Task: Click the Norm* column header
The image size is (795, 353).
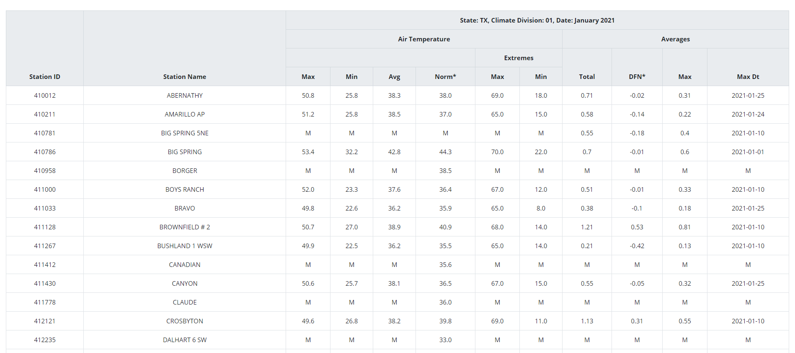Action: 445,76
